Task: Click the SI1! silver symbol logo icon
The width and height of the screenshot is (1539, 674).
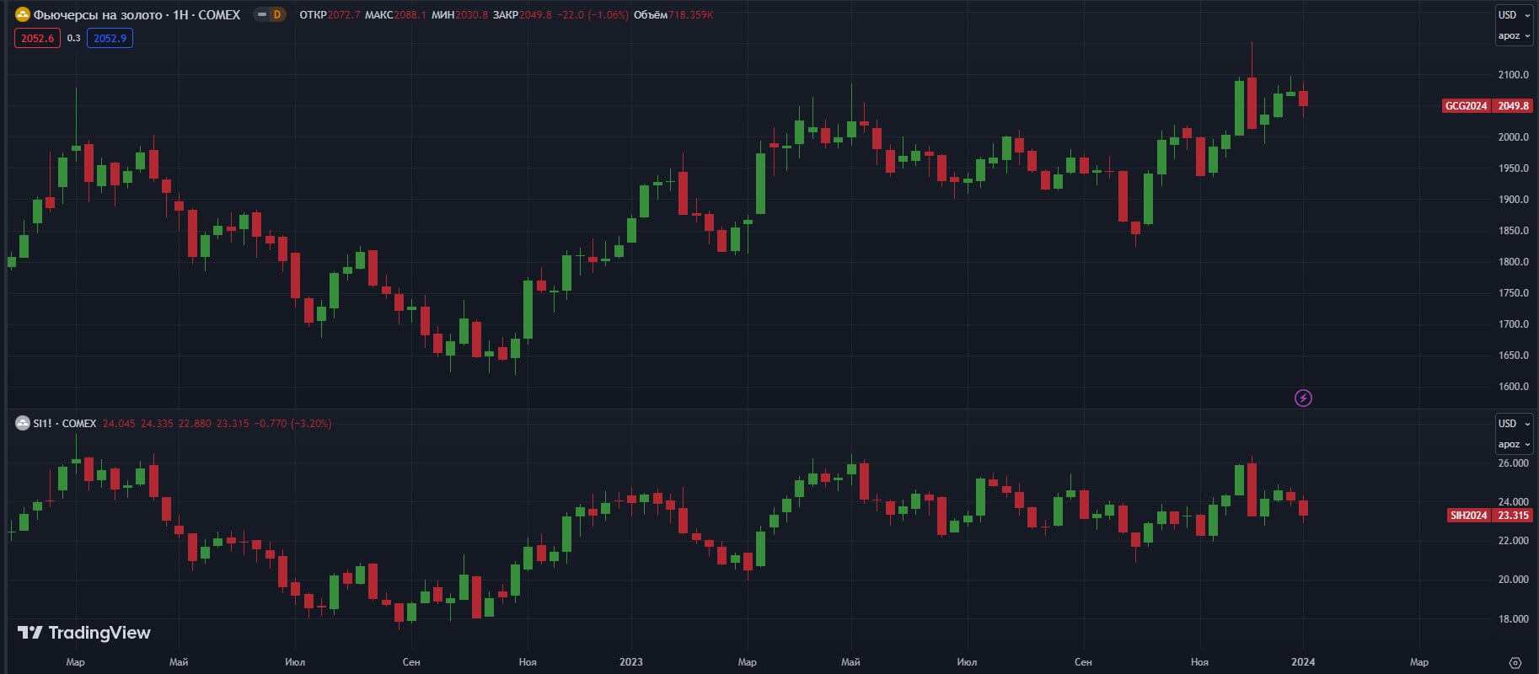Action: click(23, 423)
